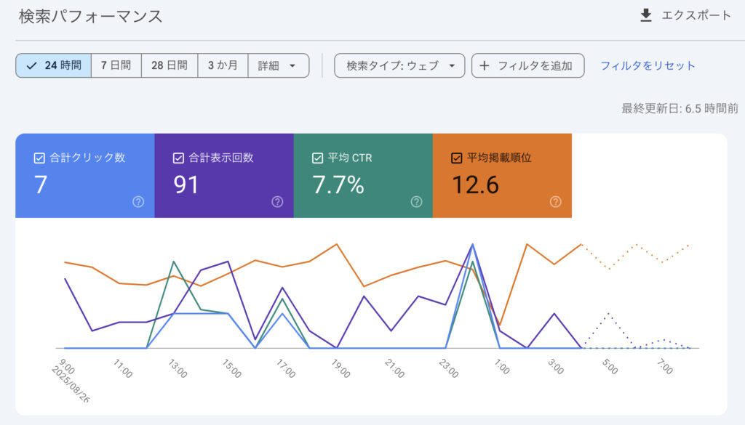This screenshot has width=745, height=425.
Task: Click the peak of the purple line around 0:00
Action: click(x=474, y=243)
